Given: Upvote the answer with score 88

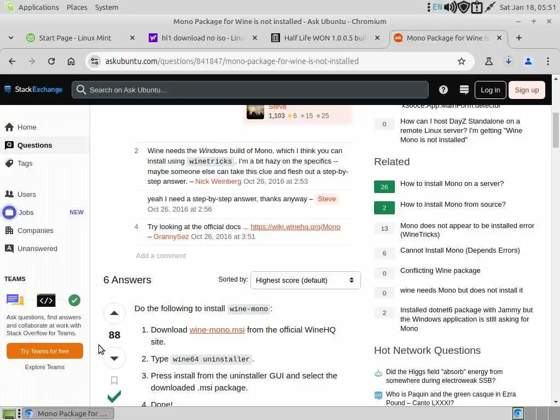Looking at the screenshot, I should point(114,313).
